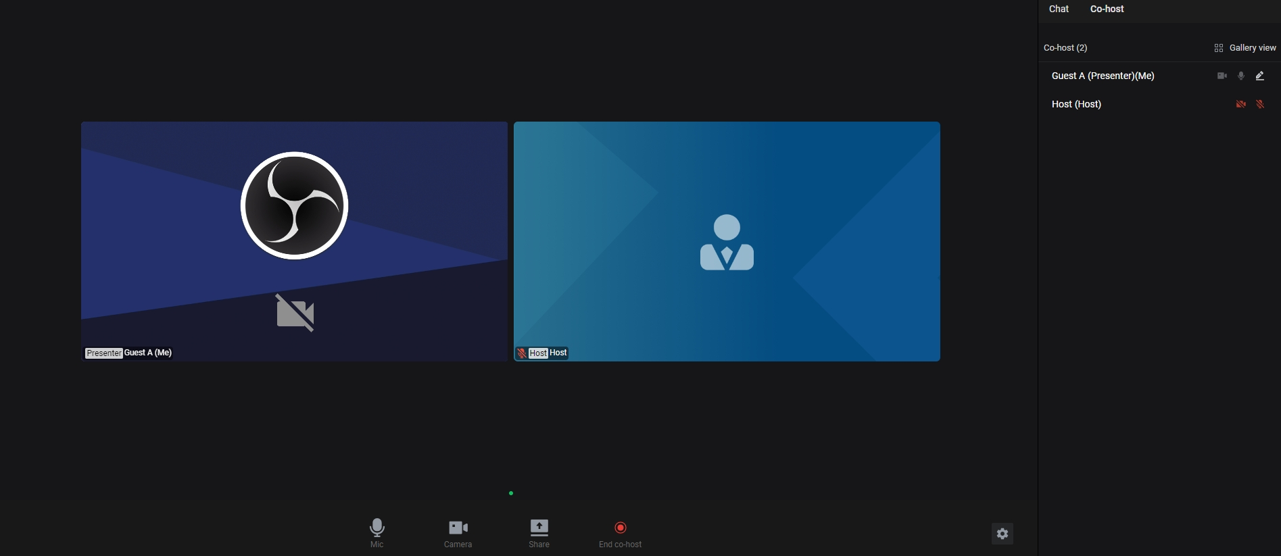Edit name pencil icon for Guest A
The image size is (1281, 556).
1260,76
